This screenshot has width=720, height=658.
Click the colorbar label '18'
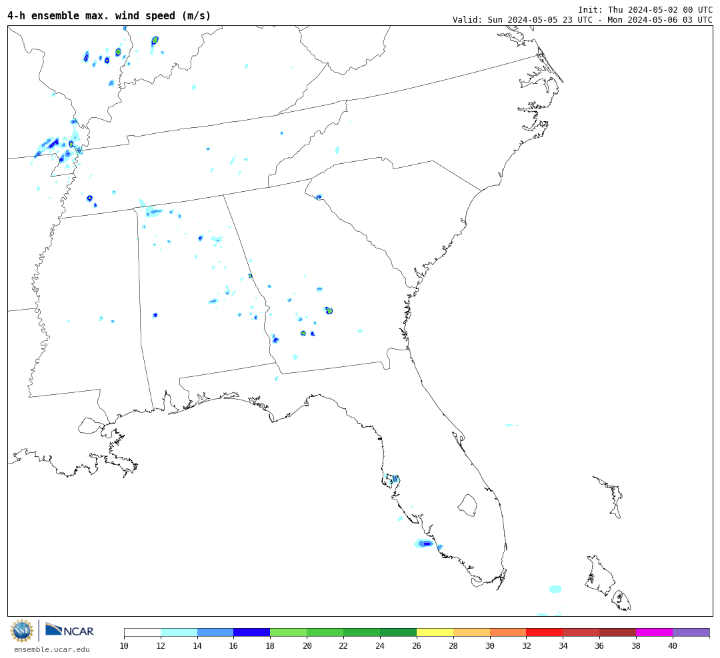point(271,646)
